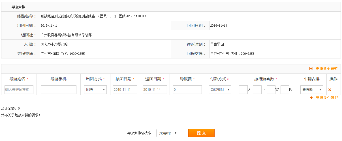Click the escort count box before 陪
The width and height of the screenshot is (342, 141).
[x=285, y=90]
